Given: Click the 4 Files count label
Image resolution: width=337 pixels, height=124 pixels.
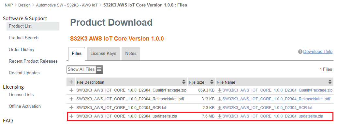Looking at the screenshot, I should coord(326,69).
